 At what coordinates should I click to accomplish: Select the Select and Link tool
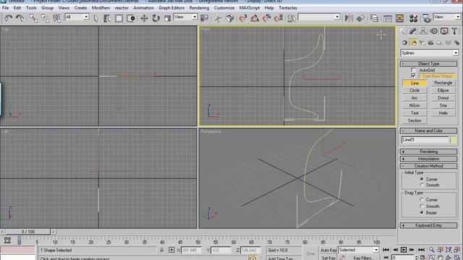pos(33,18)
